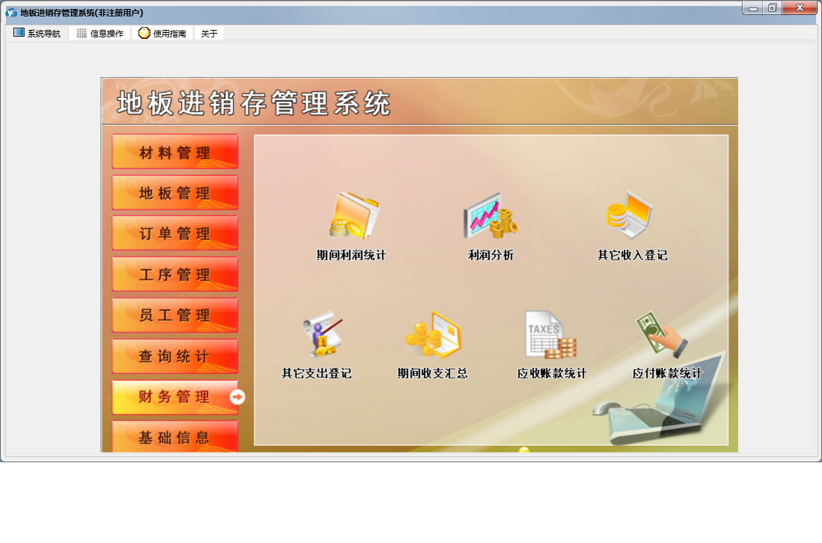Open the 应付账款统计 cash icon

662,334
